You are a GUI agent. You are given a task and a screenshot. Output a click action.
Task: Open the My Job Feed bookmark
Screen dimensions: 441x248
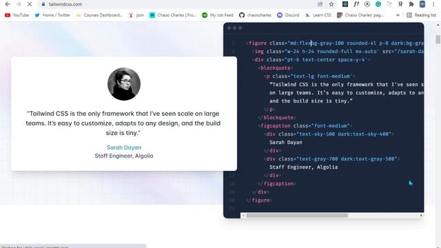pyautogui.click(x=218, y=15)
